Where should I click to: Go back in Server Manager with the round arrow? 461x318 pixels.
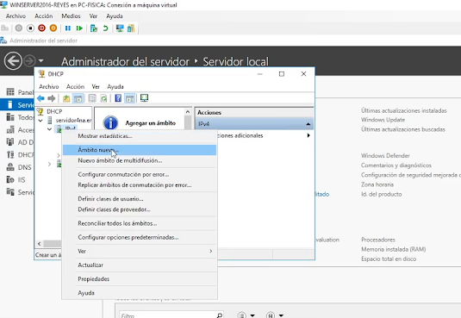[13, 61]
